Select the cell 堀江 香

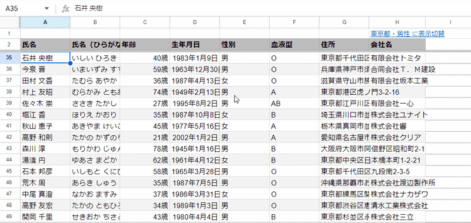(45, 115)
